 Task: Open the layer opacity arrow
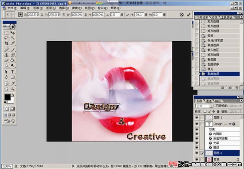[240, 106]
